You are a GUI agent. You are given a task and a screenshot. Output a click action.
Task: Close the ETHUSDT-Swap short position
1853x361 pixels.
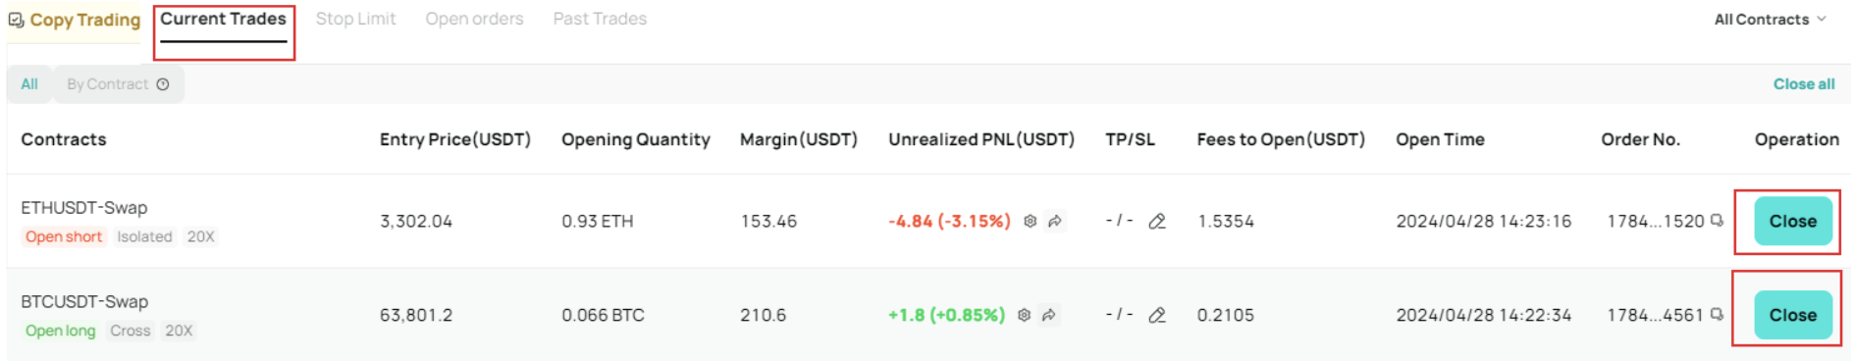(x=1793, y=222)
